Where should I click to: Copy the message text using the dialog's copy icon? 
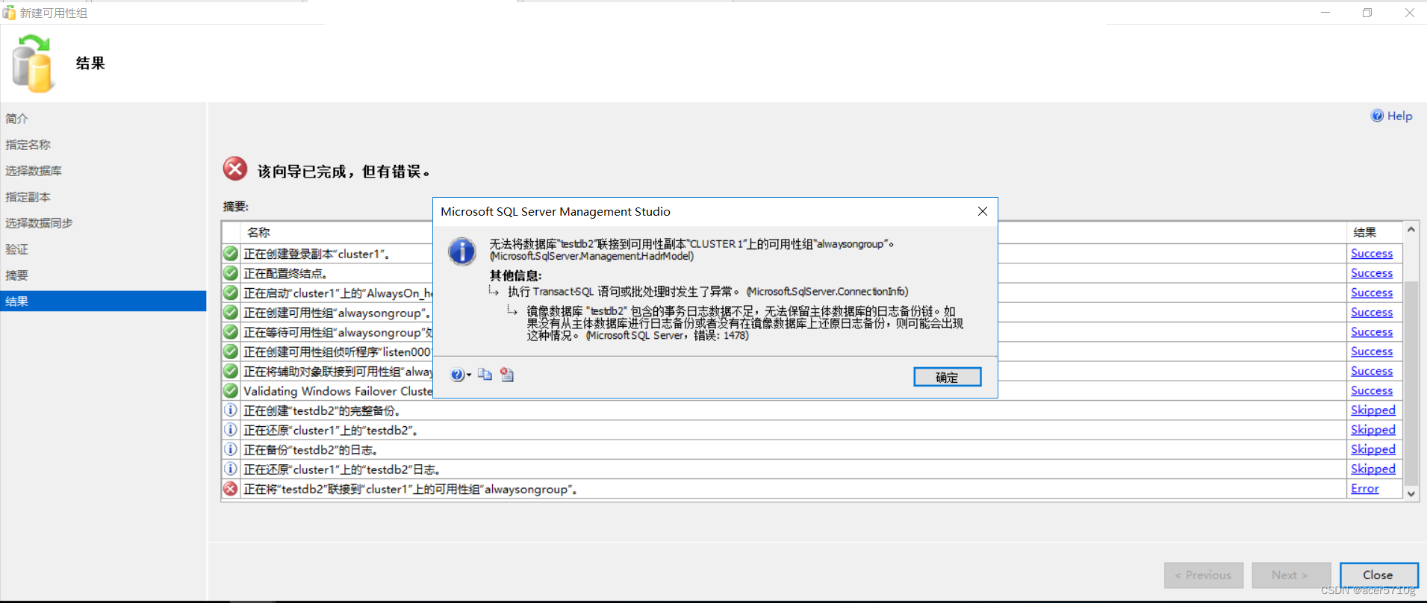[485, 375]
